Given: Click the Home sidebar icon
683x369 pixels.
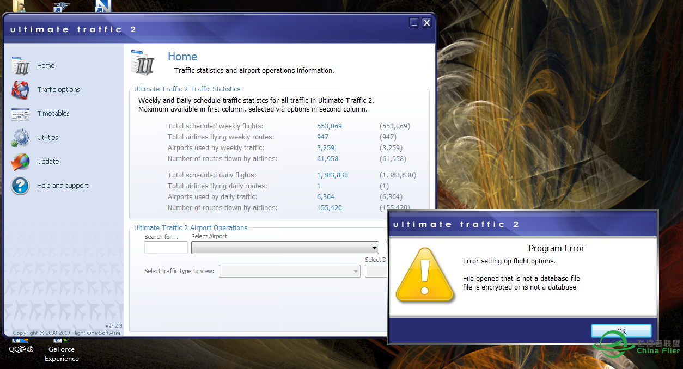Looking at the screenshot, I should tap(20, 66).
